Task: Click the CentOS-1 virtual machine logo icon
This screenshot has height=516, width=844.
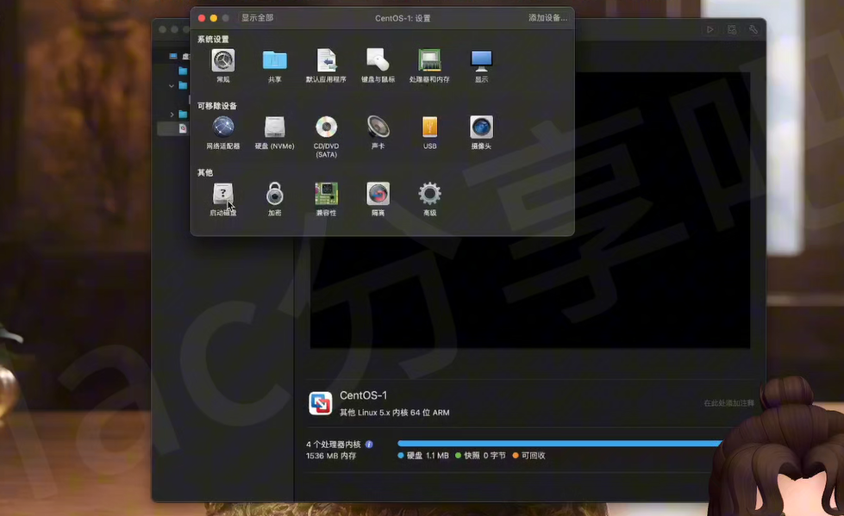Action: pos(320,403)
